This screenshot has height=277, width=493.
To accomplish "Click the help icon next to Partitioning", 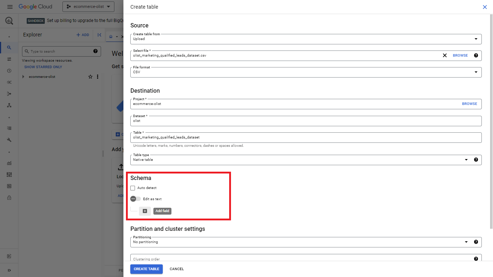I will coord(476,242).
